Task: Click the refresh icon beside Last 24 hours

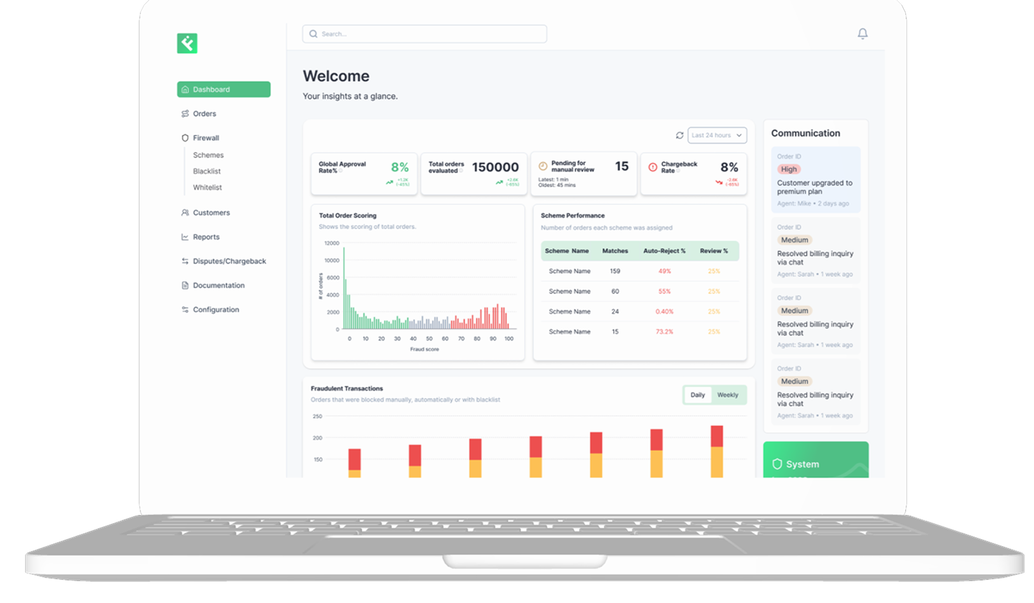Action: [679, 135]
